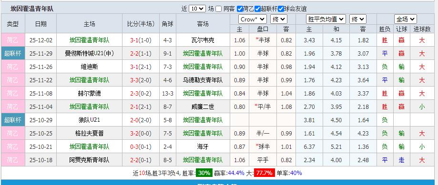
Task: Click the date 25-10-21
Action: point(41,147)
